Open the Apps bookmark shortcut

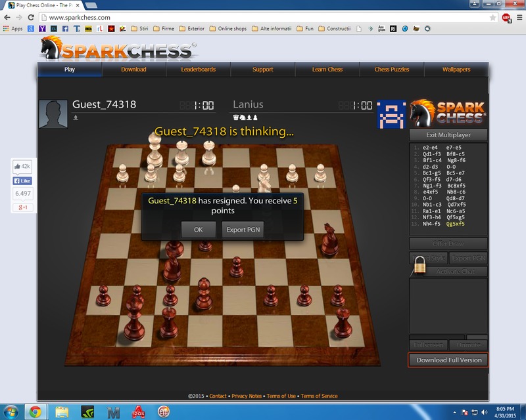pyautogui.click(x=12, y=29)
